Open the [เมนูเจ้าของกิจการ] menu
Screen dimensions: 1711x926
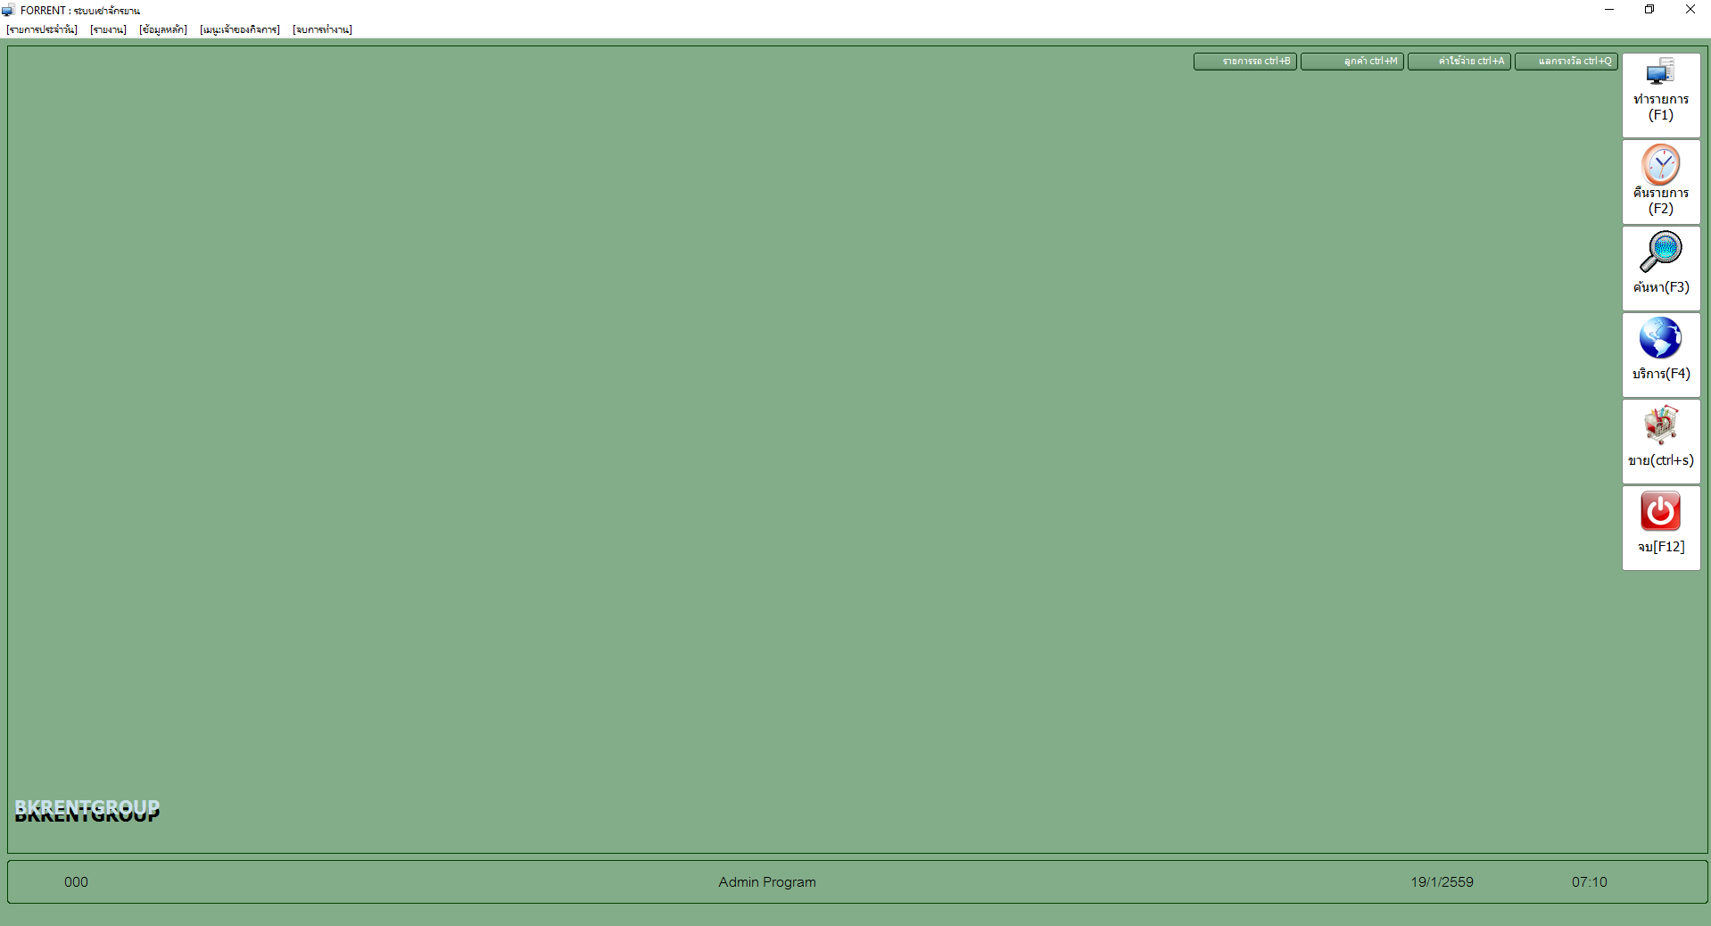(240, 29)
